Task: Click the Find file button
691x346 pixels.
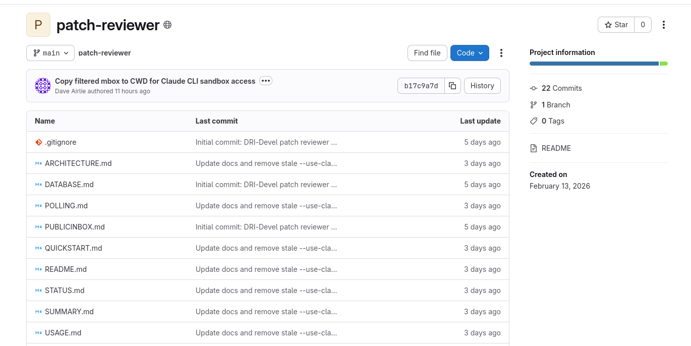Action: (x=427, y=53)
